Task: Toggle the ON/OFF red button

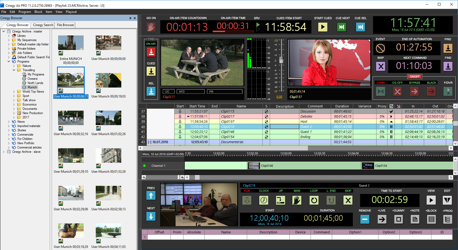Action: (x=414, y=77)
